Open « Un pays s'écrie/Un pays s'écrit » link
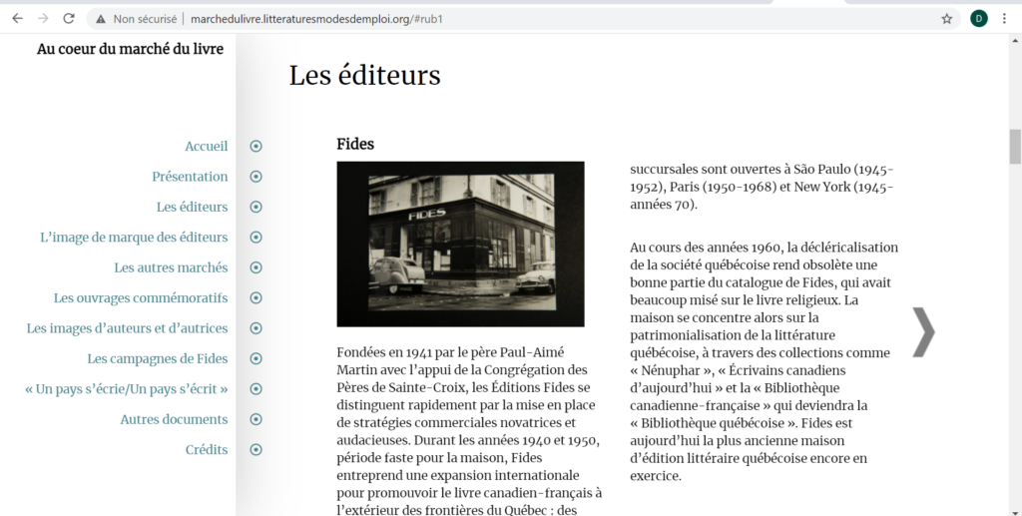Image resolution: width=1022 pixels, height=516 pixels. tap(127, 389)
